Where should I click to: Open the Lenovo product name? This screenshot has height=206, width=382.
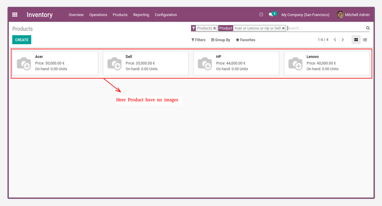tap(312, 57)
